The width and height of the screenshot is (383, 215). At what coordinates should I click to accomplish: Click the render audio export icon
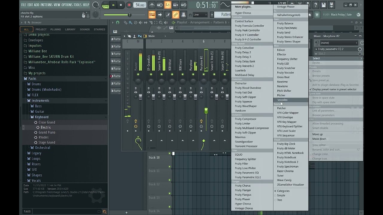pyautogui.click(x=331, y=5)
